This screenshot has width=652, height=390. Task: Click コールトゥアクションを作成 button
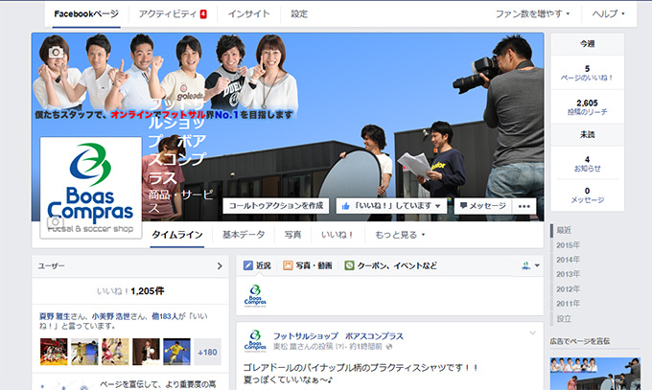276,206
